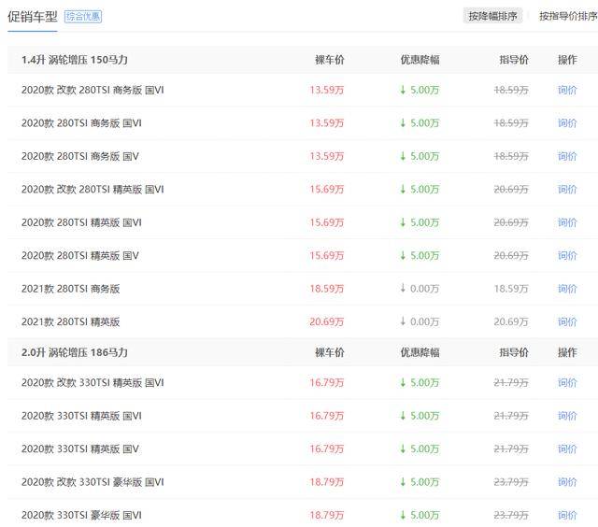The width and height of the screenshot is (598, 527).
Task: Select model 2020款 280TSI 精英版 国V
Action: pyautogui.click(x=80, y=255)
